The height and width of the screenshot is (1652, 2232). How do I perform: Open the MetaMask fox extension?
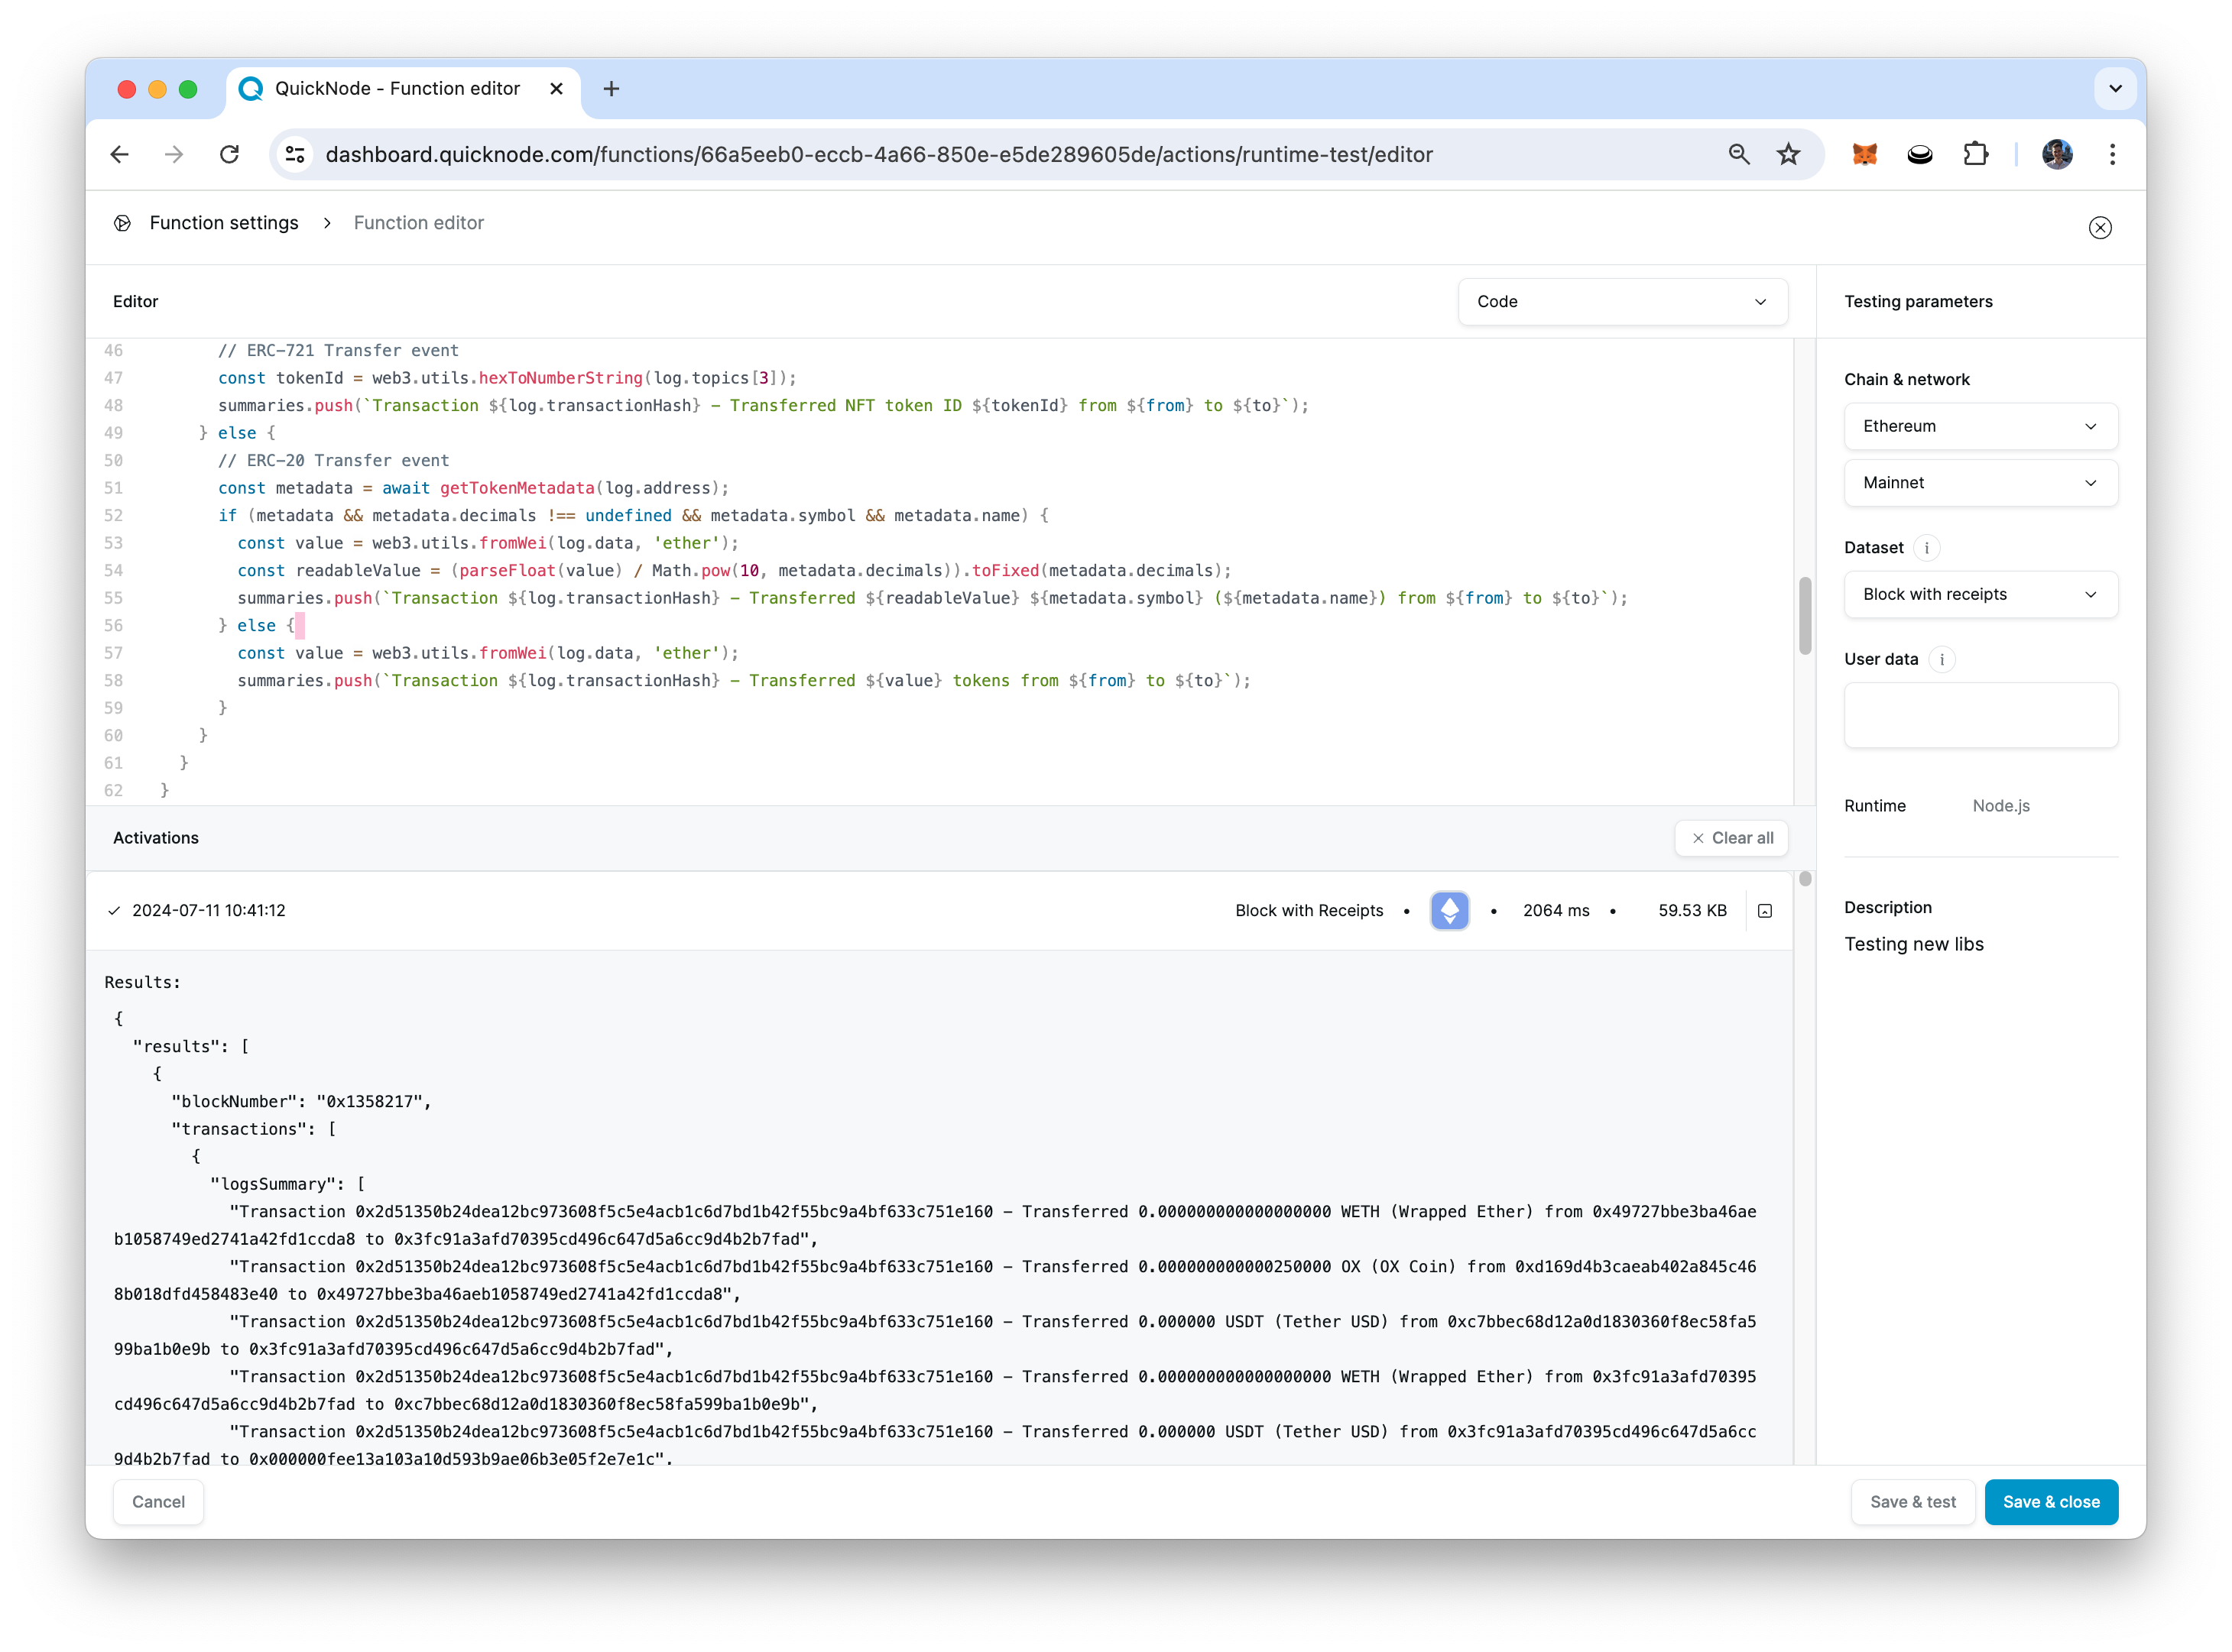point(1864,154)
